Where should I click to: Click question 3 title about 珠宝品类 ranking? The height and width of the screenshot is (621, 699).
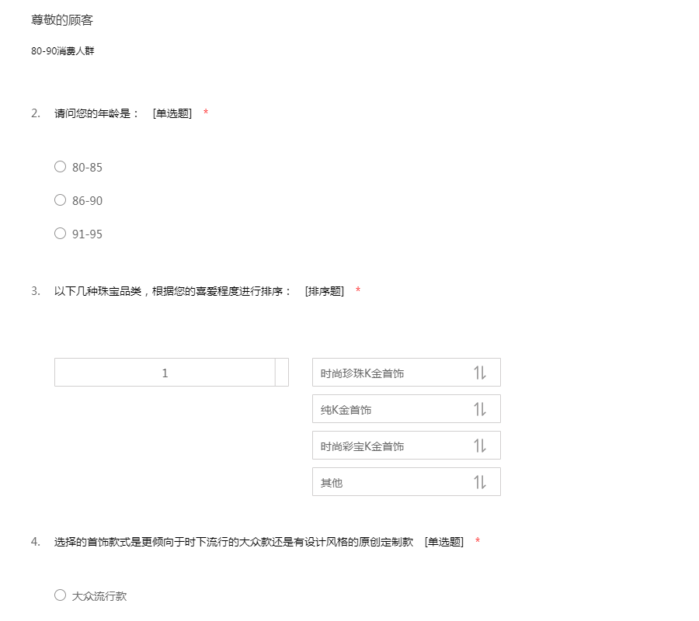click(172, 291)
